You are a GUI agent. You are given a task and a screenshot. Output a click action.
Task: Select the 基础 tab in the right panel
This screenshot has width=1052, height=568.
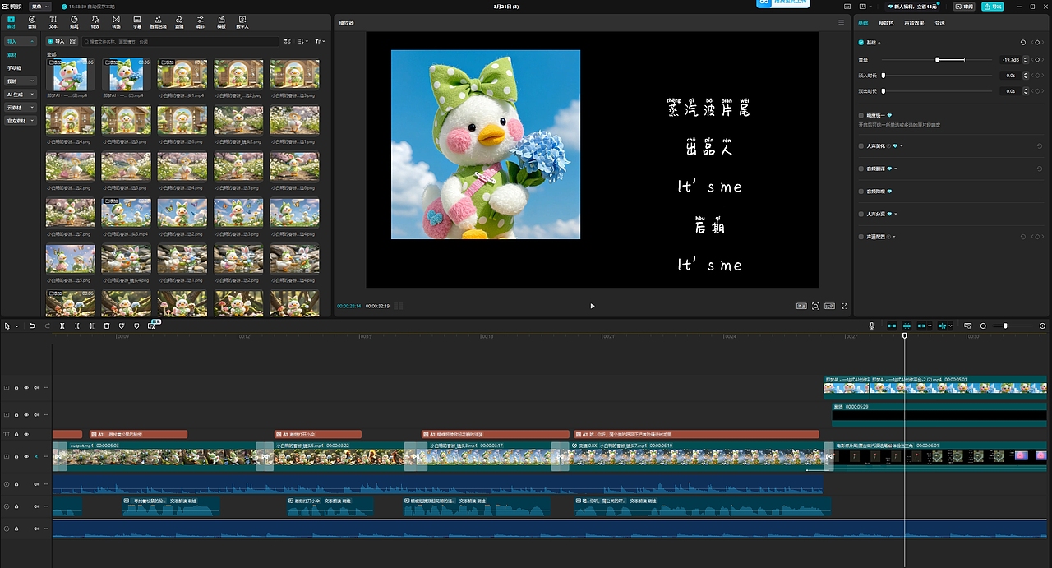(x=863, y=23)
